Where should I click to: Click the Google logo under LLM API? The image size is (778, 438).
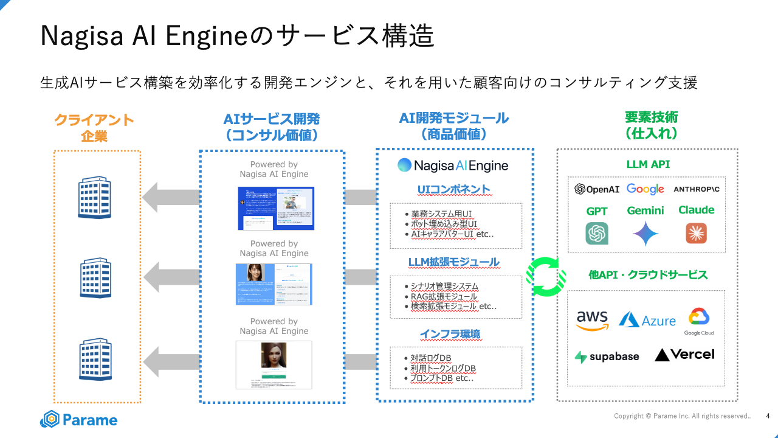[x=645, y=189]
